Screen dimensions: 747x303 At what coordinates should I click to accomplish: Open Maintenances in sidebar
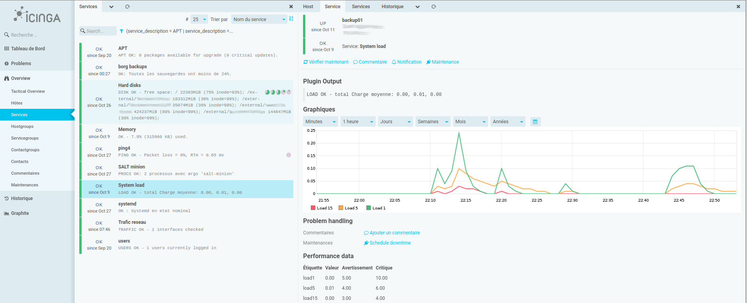(x=25, y=185)
